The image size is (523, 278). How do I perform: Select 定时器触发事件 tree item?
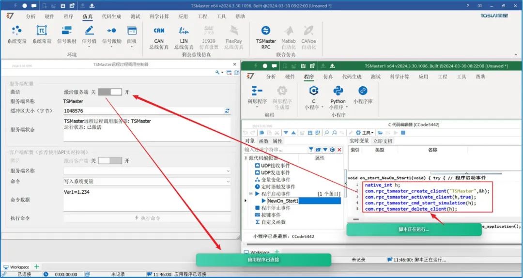[x=275, y=186]
